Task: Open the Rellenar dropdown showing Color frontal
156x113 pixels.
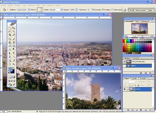Action: 28,10
